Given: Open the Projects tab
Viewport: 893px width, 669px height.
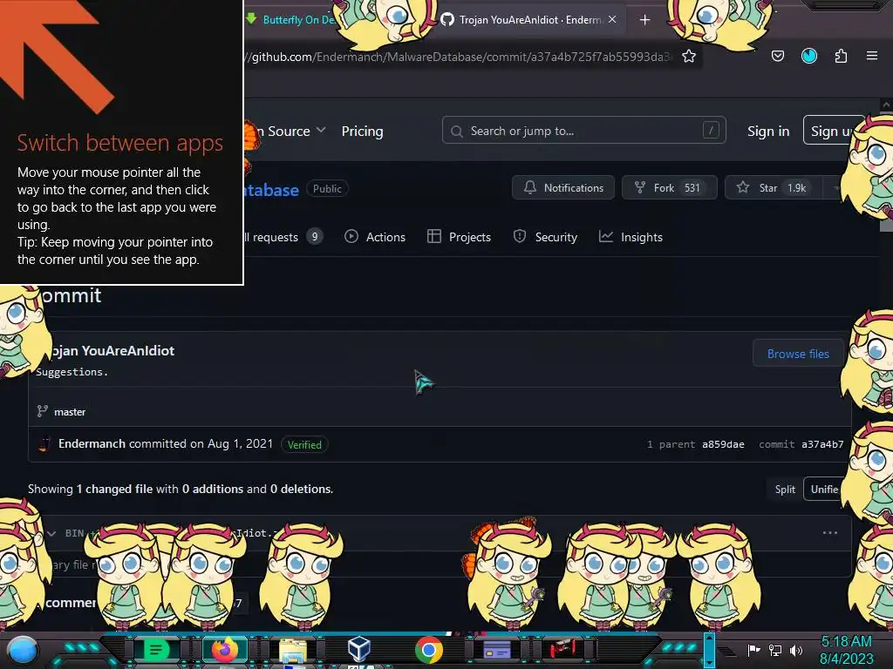Looking at the screenshot, I should click(459, 237).
